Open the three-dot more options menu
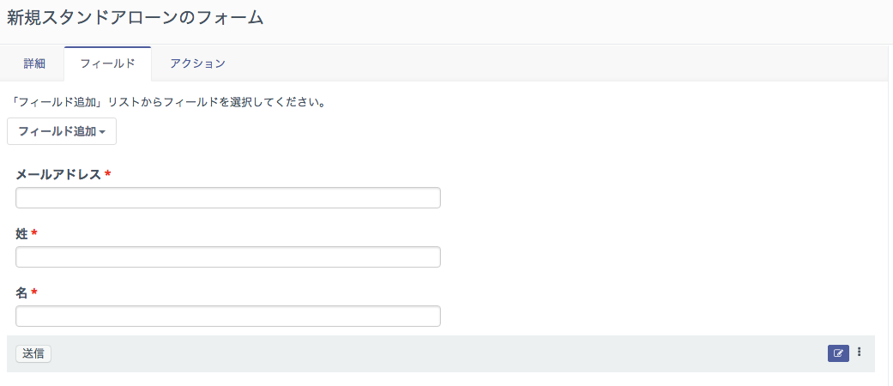 (x=860, y=353)
